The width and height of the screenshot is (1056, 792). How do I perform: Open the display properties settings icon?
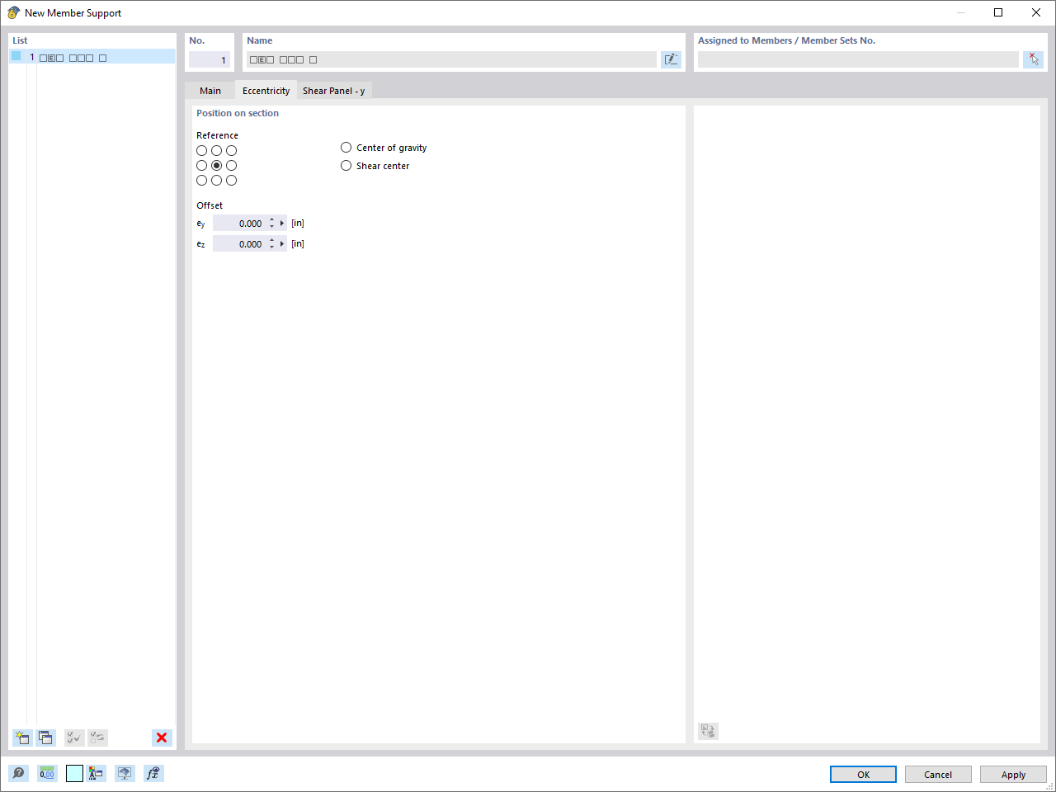97,773
